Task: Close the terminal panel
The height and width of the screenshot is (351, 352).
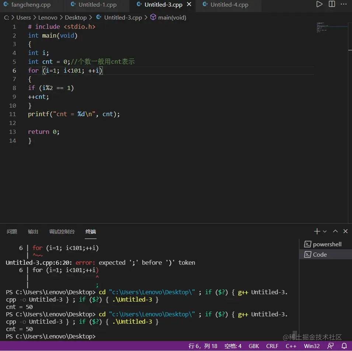Action: pos(345,231)
